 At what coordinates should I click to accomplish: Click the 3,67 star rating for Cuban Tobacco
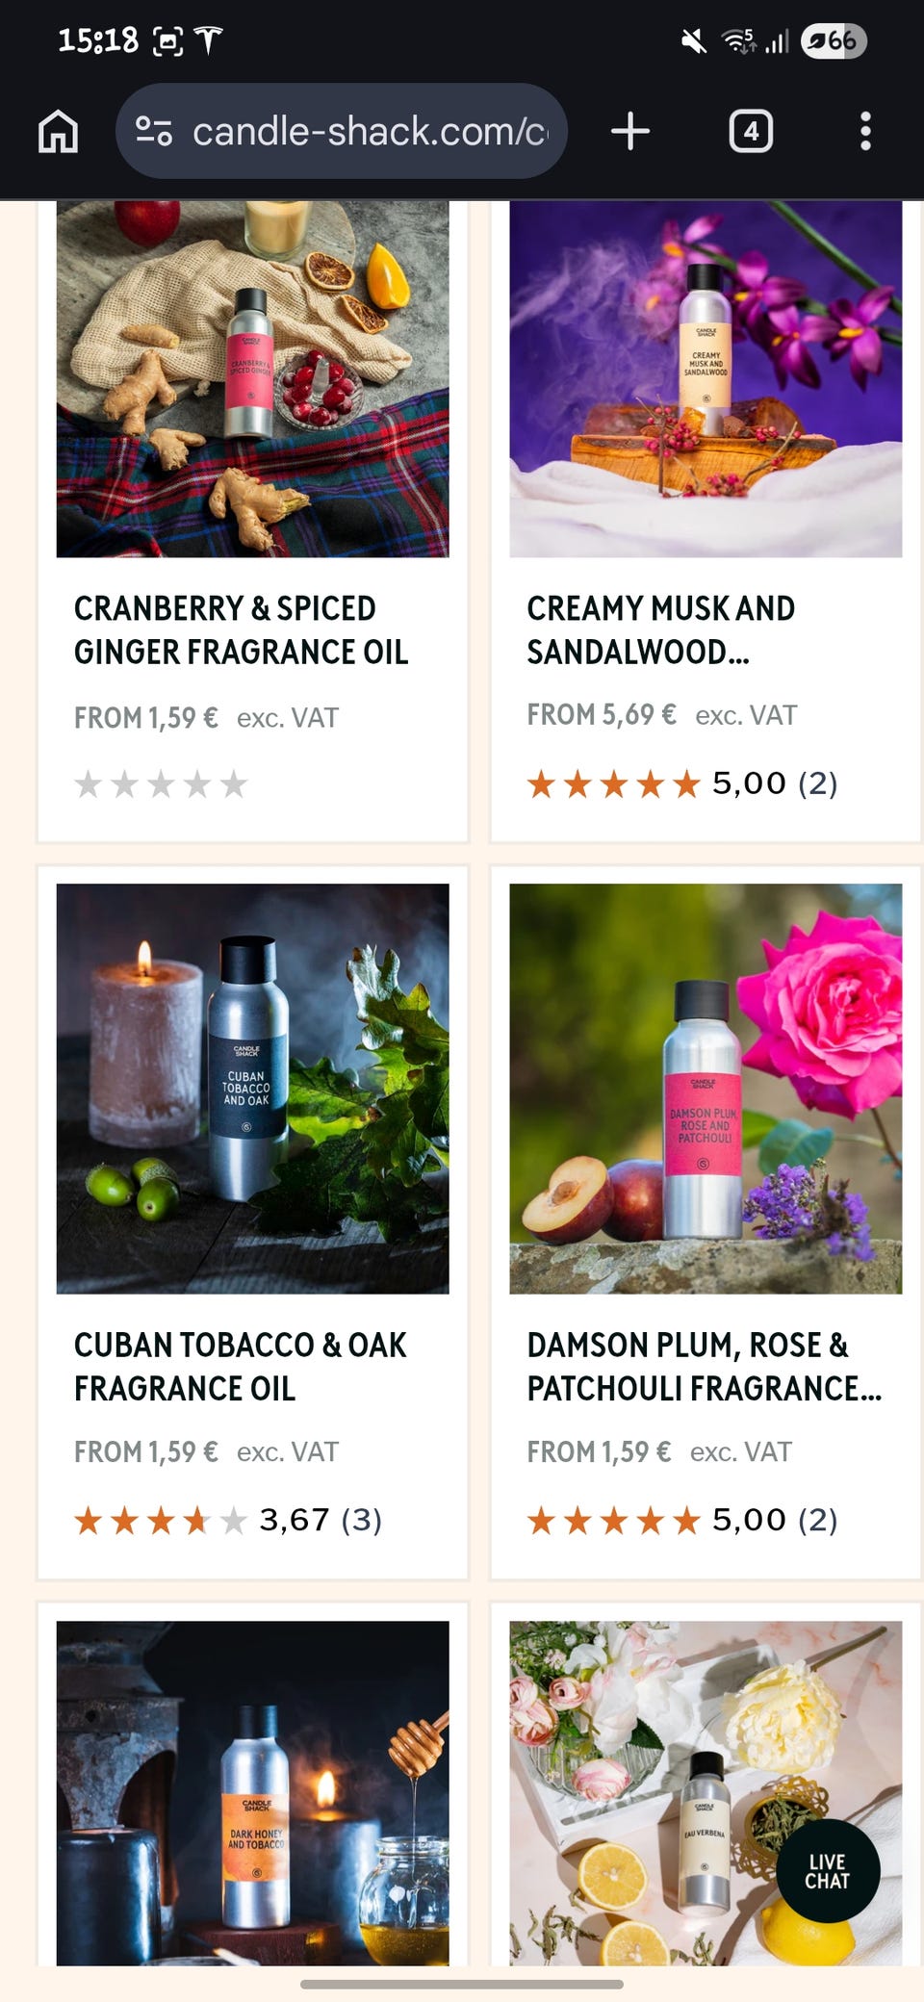228,1521
